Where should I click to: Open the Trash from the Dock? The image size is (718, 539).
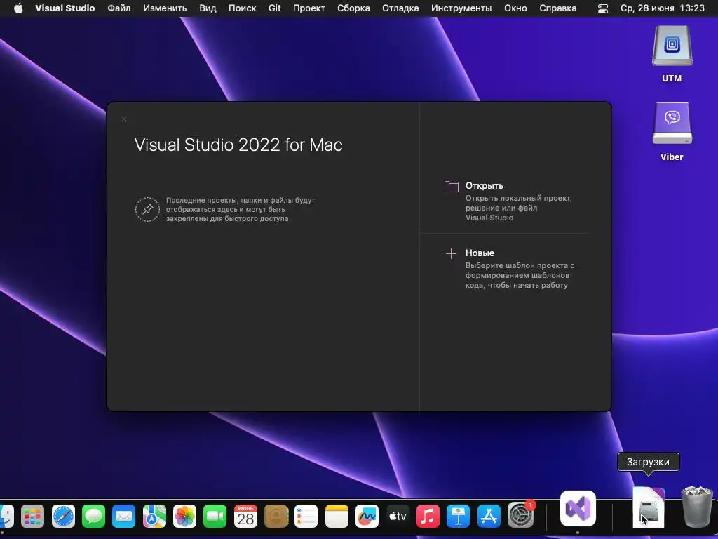pyautogui.click(x=697, y=508)
